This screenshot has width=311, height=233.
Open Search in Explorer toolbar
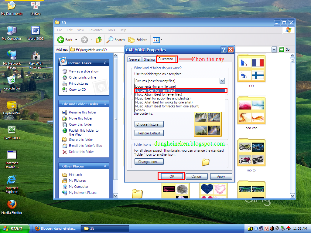point(116,40)
